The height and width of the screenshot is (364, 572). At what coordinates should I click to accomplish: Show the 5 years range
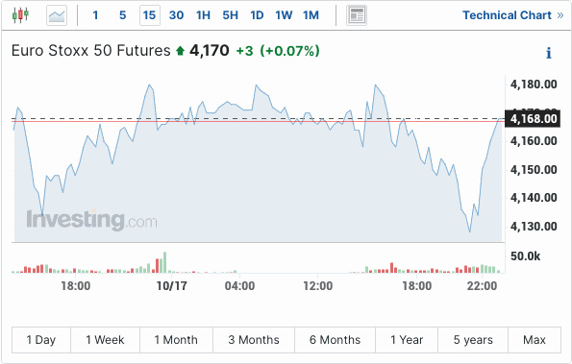pyautogui.click(x=473, y=340)
